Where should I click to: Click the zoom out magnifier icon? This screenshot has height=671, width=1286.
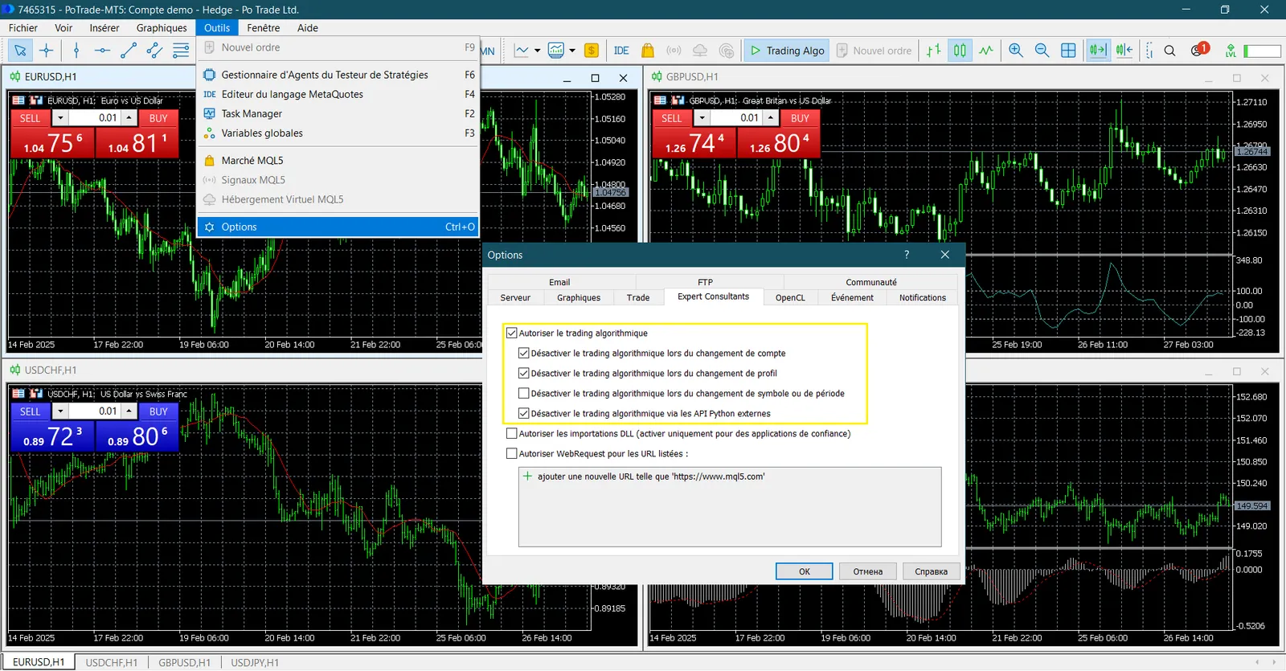pos(1042,51)
